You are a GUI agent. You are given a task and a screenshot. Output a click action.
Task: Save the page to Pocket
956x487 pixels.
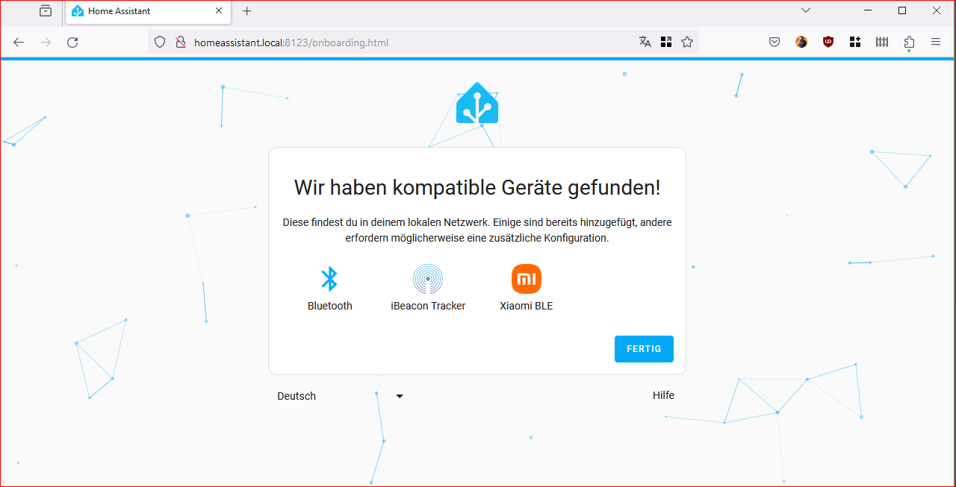pos(775,43)
